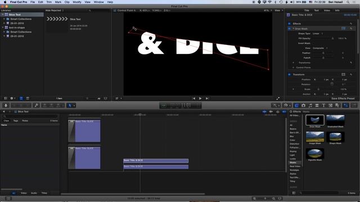Open the Hide Rejected filter menu
The image size is (360, 202).
pos(55,10)
